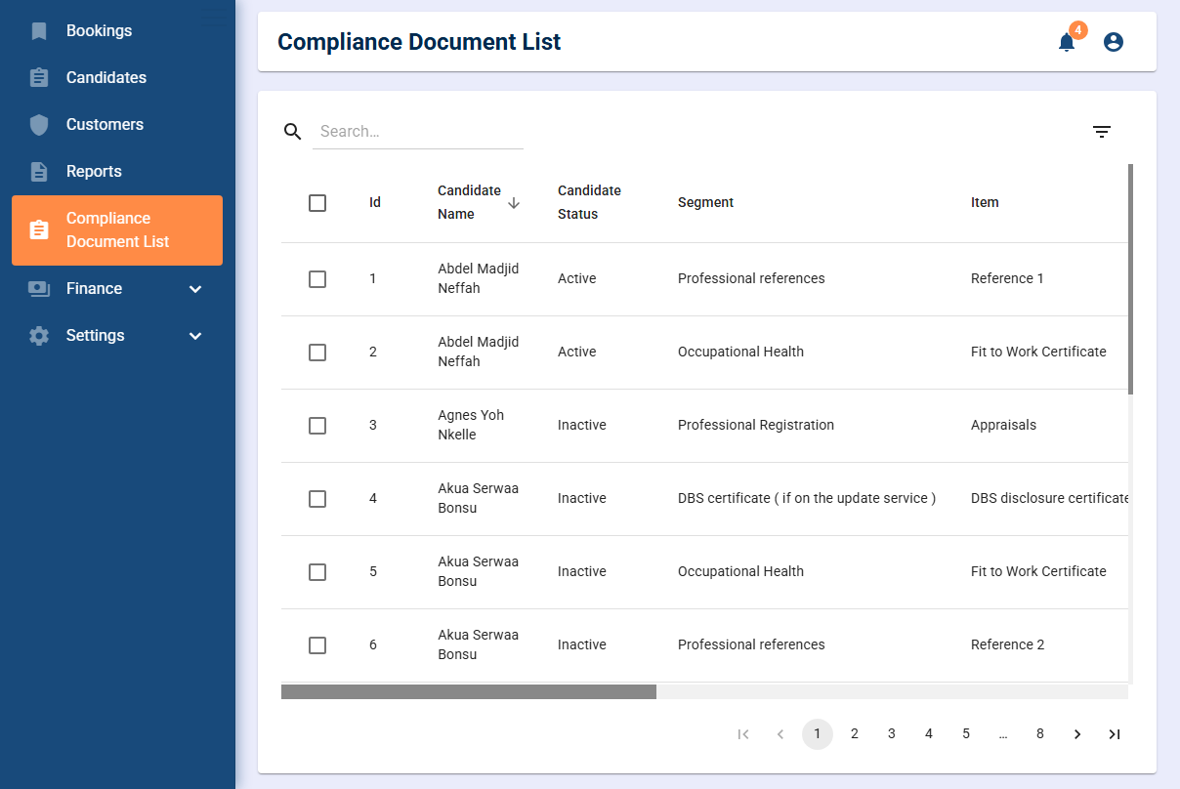
Task: Go to page 8
Action: tap(1040, 734)
